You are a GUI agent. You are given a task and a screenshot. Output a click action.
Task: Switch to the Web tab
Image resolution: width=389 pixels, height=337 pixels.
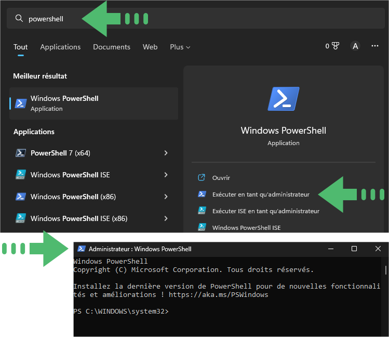coord(150,47)
